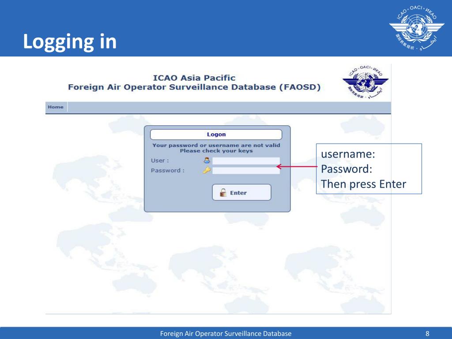Click the 'Password :' label

[x=167, y=170]
